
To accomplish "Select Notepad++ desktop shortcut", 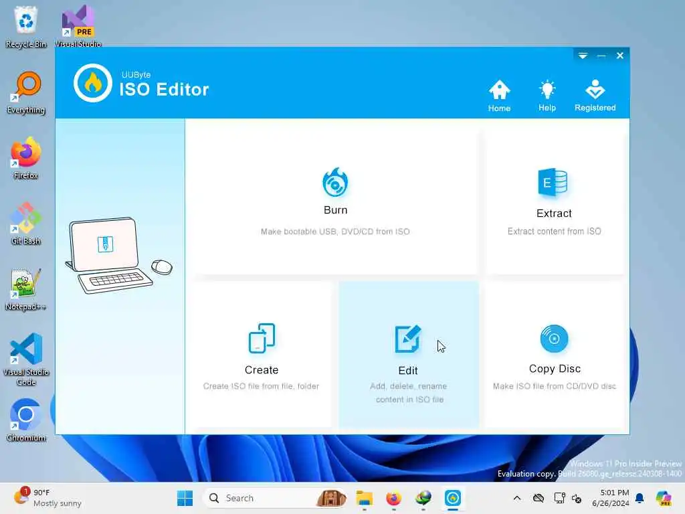I will tap(26, 289).
